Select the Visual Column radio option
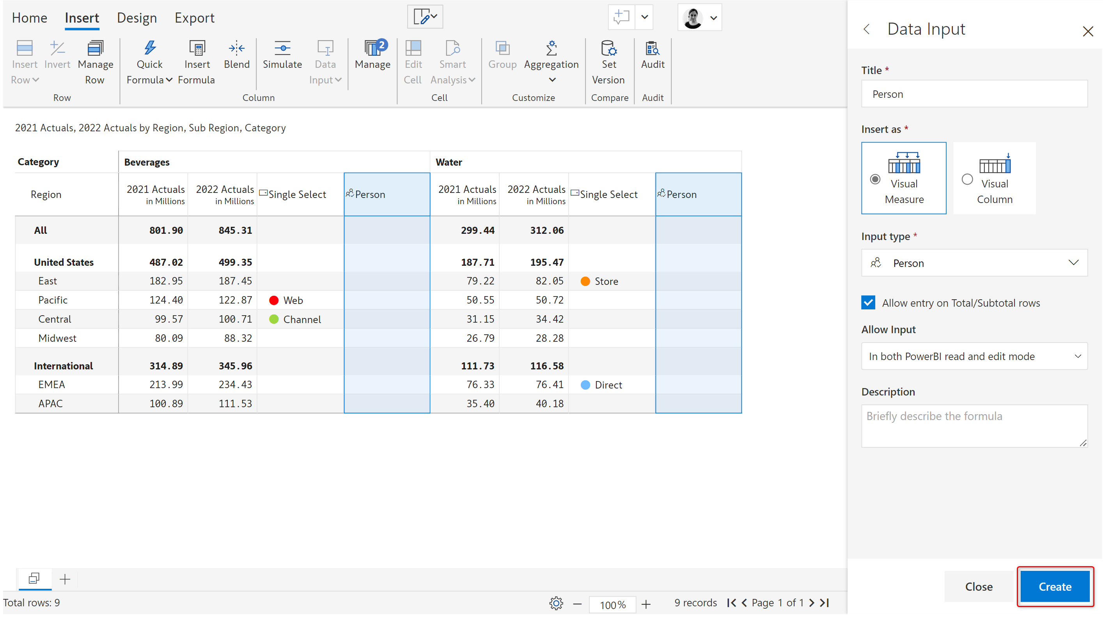 (x=967, y=179)
